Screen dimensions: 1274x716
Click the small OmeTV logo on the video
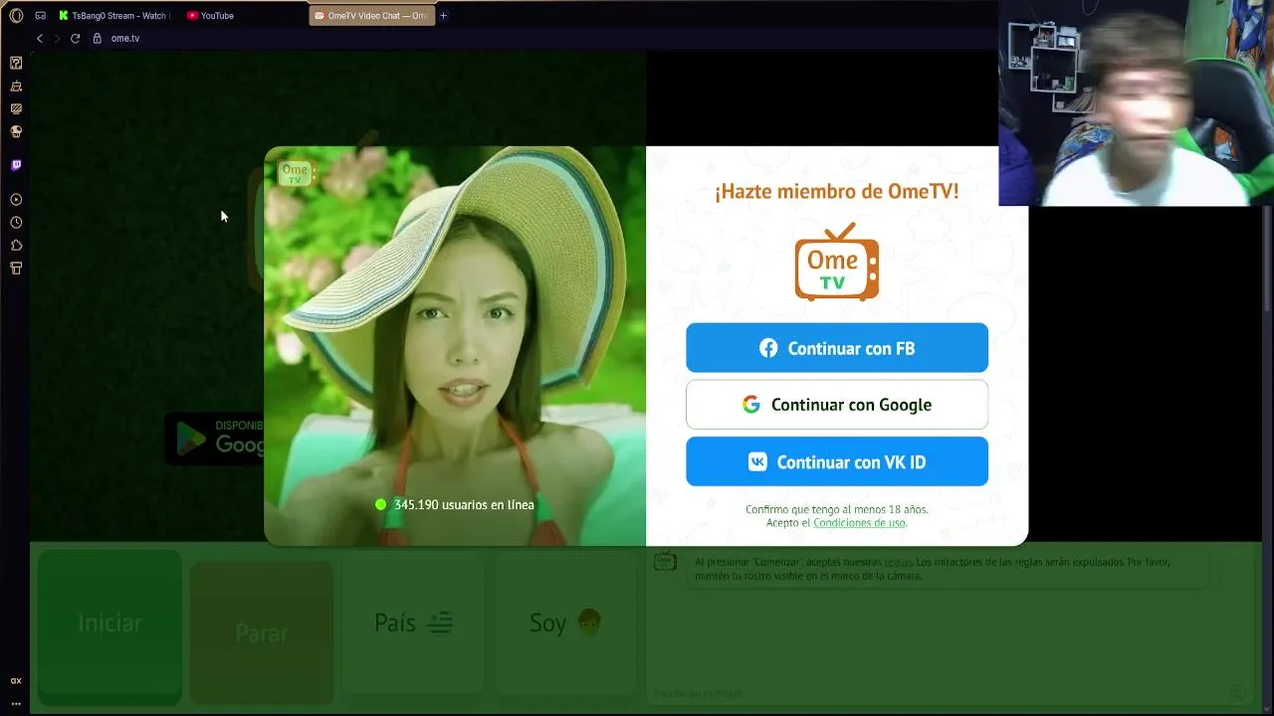click(296, 173)
